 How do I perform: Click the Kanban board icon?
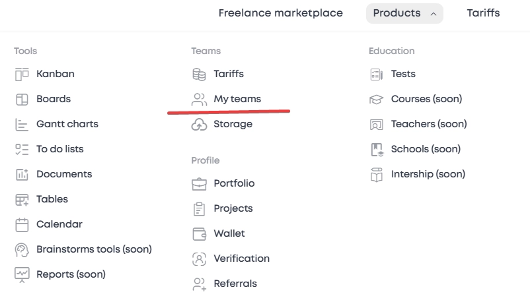22,74
